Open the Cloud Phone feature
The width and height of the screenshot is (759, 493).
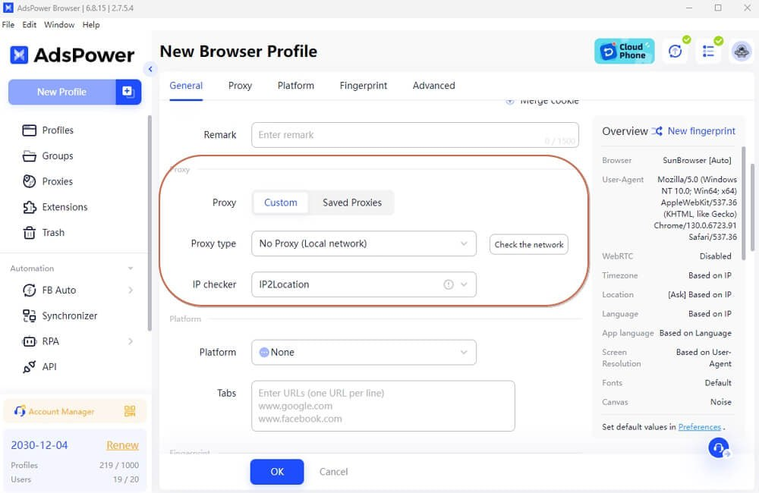tap(624, 52)
